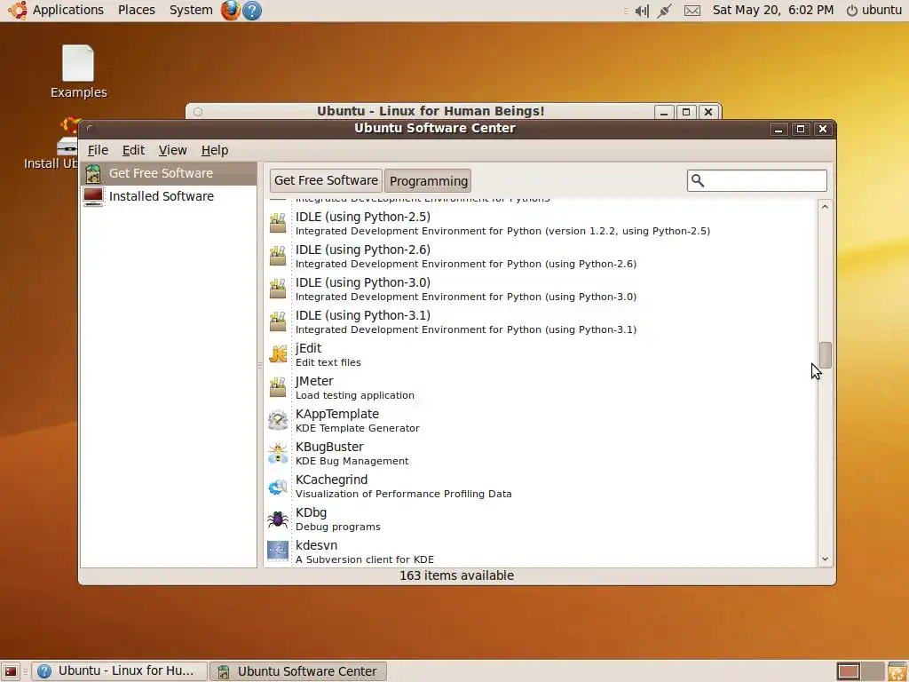Select the "IDLE (using Python-2.5)" row title
909x682 pixels.
[363, 217]
